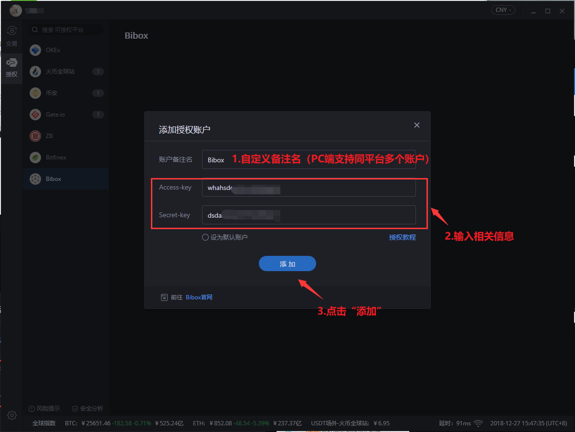Click the Bibox cube logo icon
The height and width of the screenshot is (432, 575).
click(x=35, y=179)
